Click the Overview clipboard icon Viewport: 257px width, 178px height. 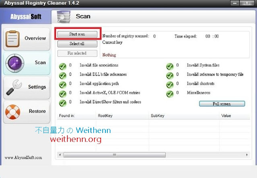(x=12, y=39)
